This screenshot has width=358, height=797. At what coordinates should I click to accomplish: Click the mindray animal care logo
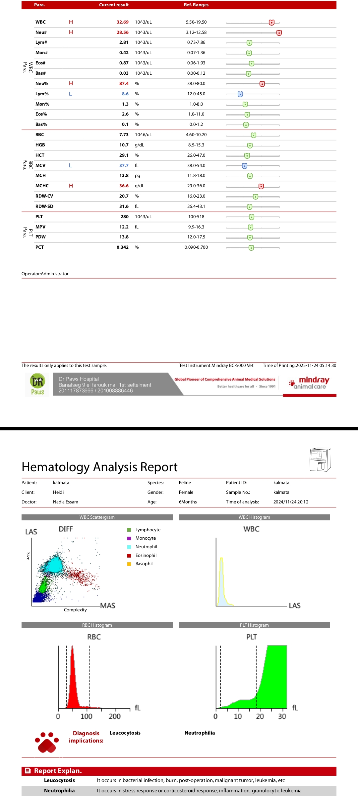[x=309, y=383]
